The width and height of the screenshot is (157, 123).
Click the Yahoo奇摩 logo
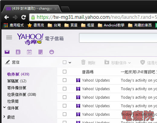pyautogui.click(x=30, y=39)
